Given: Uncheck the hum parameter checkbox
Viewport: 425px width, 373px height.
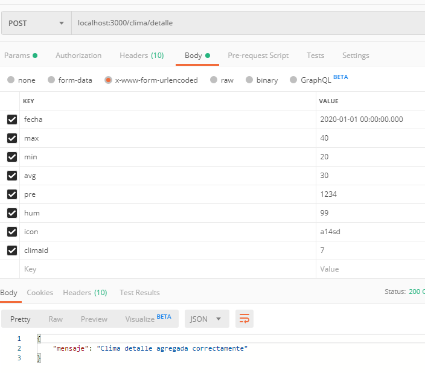Looking at the screenshot, I should [x=12, y=213].
